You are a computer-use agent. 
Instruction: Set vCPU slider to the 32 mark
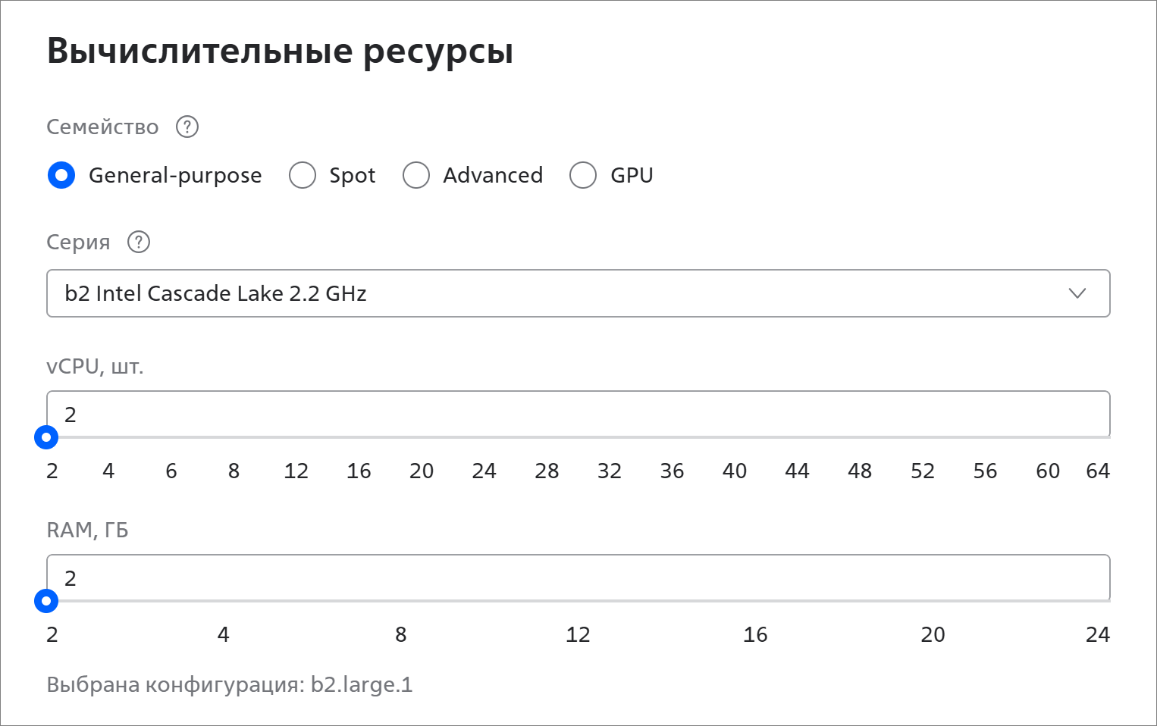[x=610, y=437]
